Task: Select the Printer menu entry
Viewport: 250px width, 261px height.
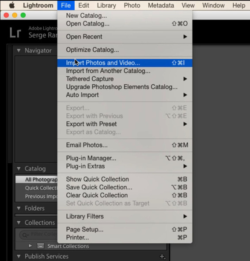Action: (x=125, y=237)
